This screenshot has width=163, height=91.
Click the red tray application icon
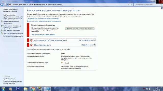click(x=144, y=89)
